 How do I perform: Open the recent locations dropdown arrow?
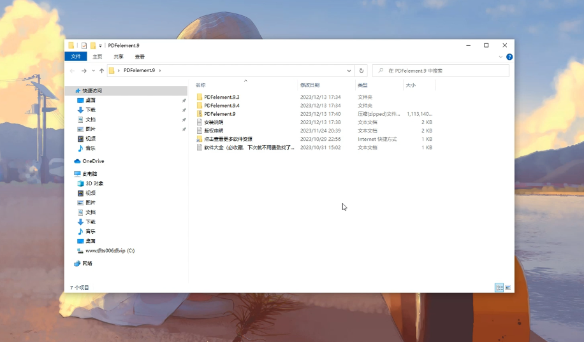coord(94,71)
